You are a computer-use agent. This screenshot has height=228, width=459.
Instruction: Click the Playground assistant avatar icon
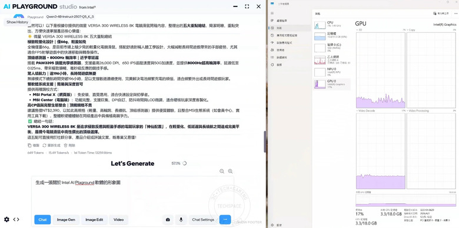[19, 16]
